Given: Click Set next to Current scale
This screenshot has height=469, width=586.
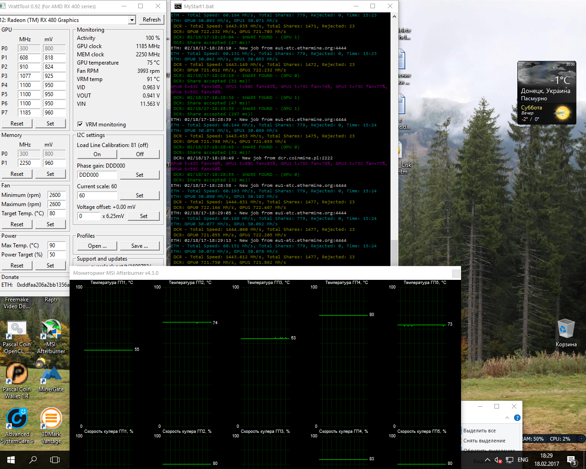Looking at the screenshot, I should coord(140,196).
